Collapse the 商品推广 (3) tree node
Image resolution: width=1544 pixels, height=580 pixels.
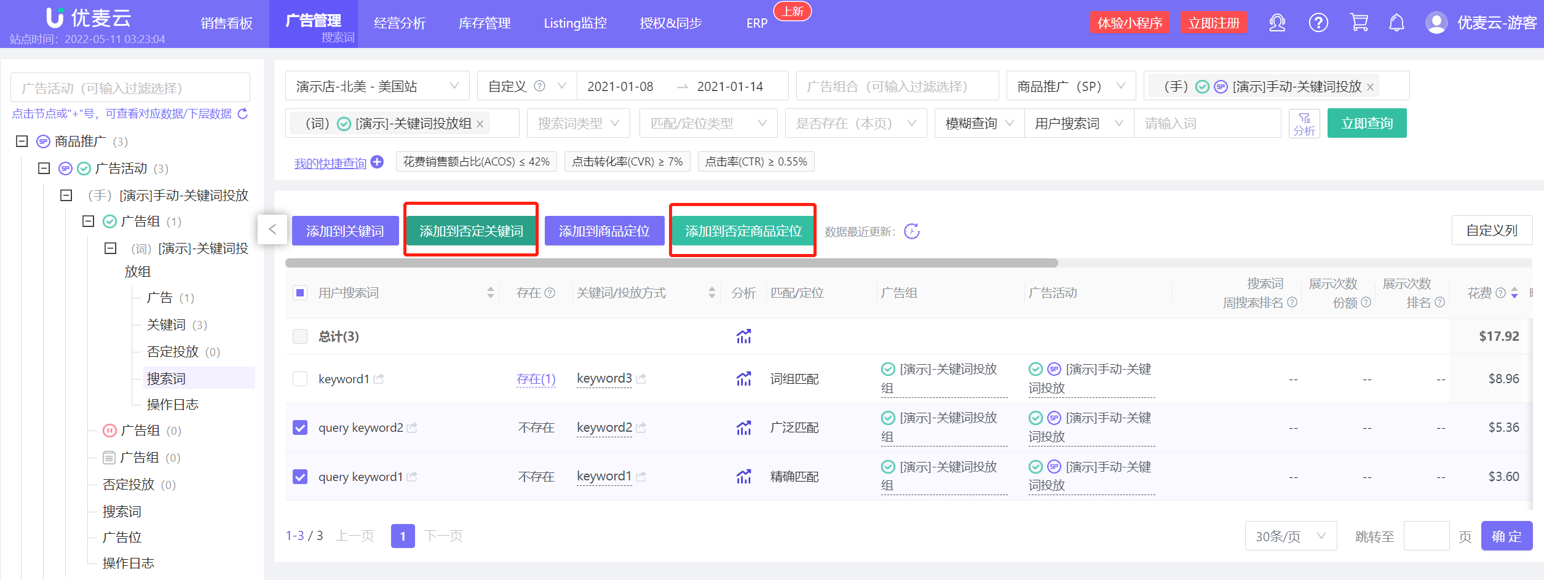click(22, 141)
